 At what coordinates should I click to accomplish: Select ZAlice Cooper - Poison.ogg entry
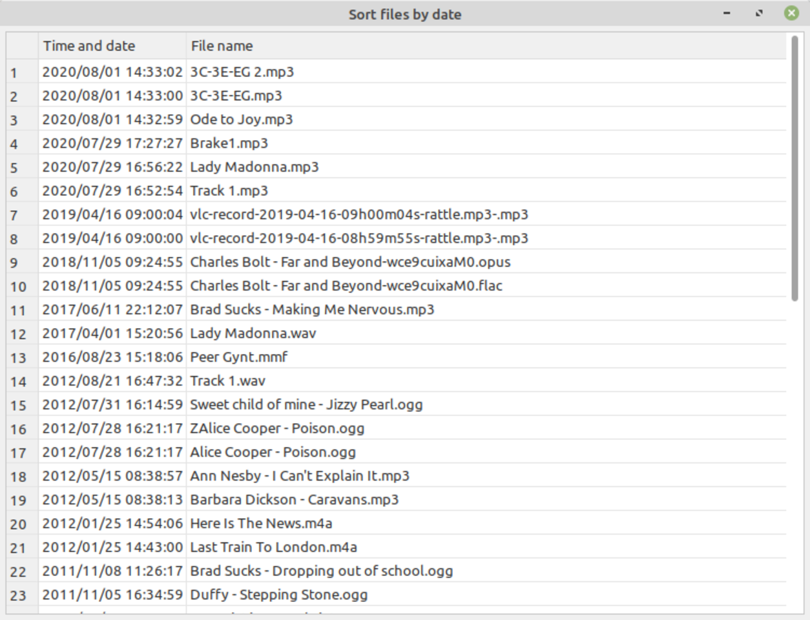[x=277, y=428]
